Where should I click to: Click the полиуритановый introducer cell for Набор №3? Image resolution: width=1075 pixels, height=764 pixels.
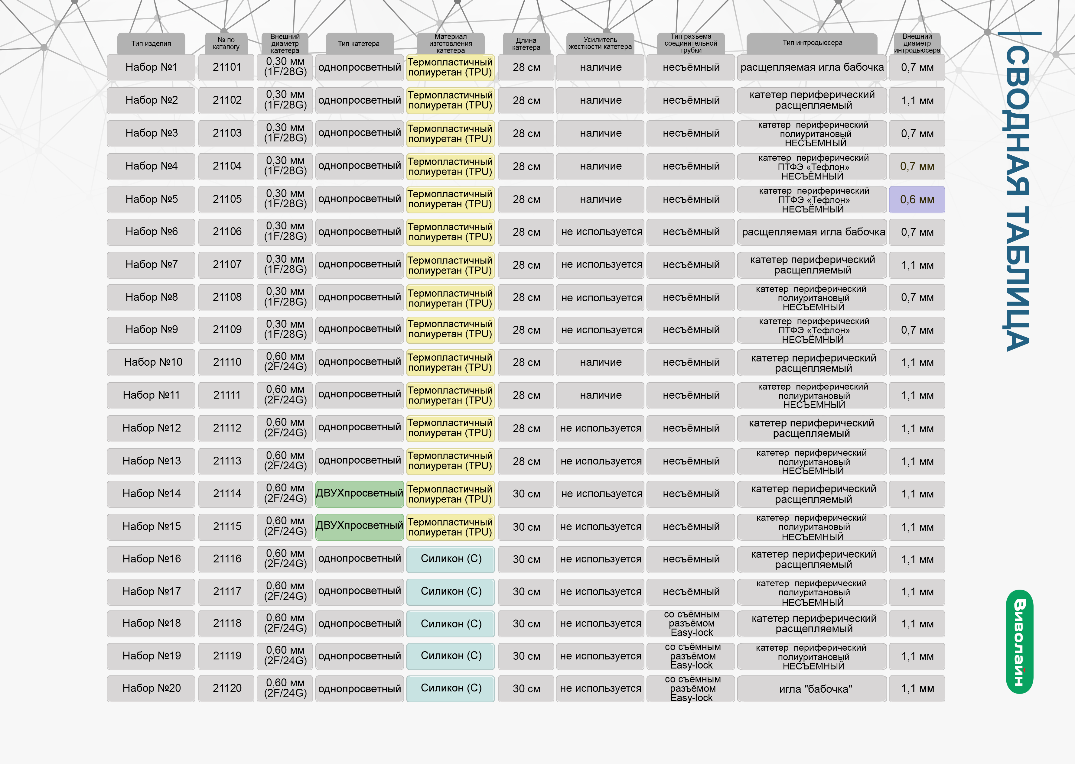coord(812,133)
